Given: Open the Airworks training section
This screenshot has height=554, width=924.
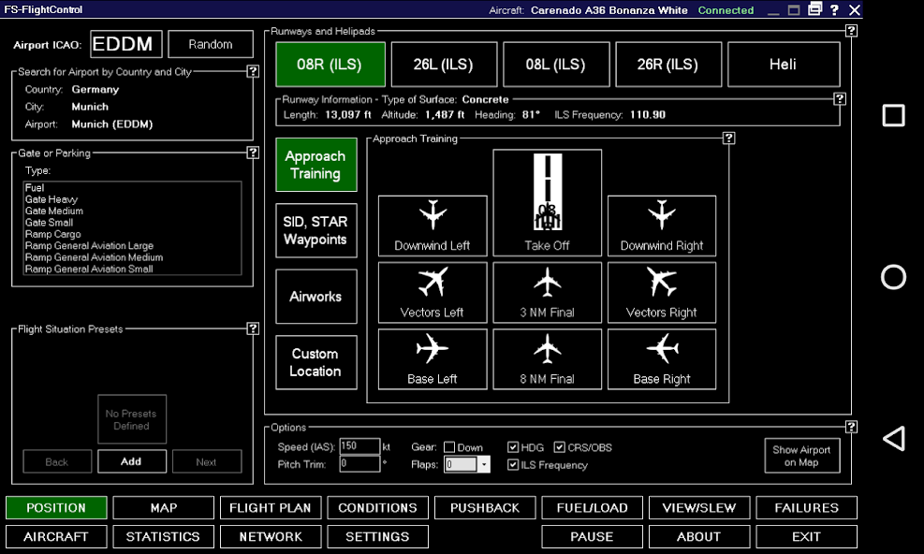Looking at the screenshot, I should (315, 297).
